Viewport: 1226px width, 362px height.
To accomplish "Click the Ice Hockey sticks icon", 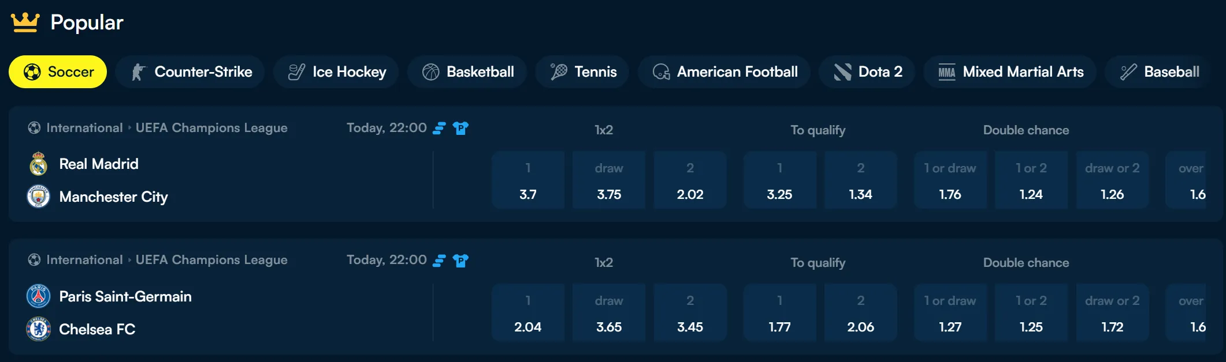I will pyautogui.click(x=296, y=71).
